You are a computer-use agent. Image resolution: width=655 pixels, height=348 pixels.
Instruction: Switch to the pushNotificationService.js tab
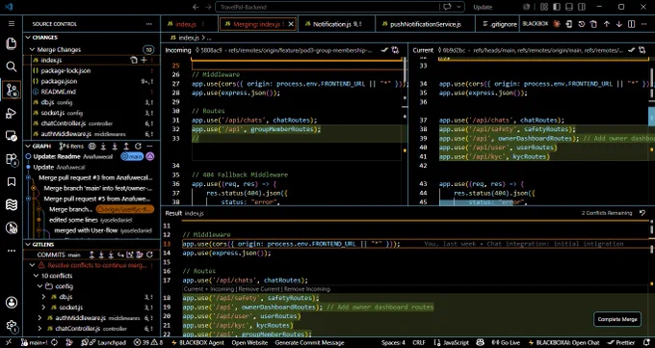click(425, 24)
